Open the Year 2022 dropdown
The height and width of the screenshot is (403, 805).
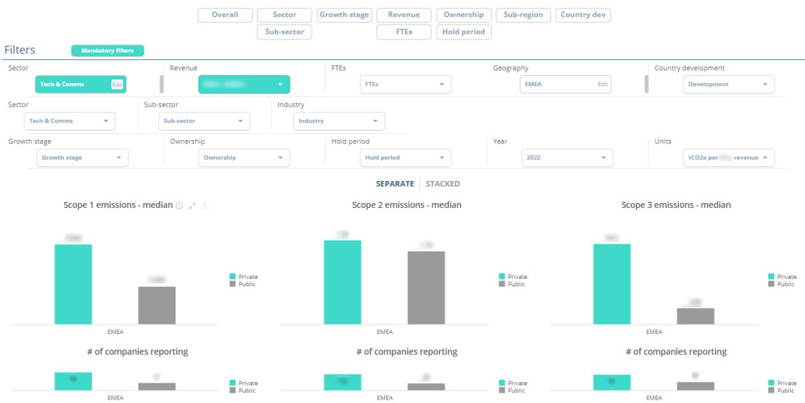tap(567, 158)
